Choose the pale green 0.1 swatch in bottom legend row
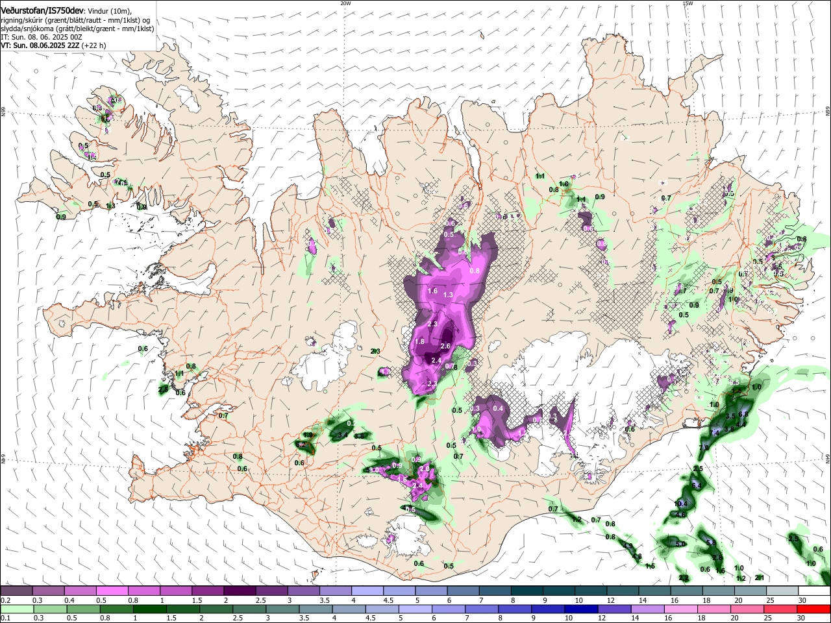831x623 pixels. click(17, 609)
